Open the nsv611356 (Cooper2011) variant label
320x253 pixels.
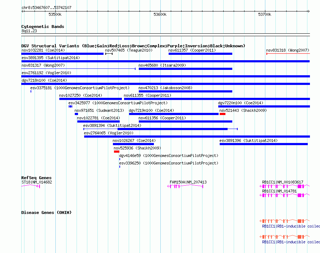(x=162, y=118)
